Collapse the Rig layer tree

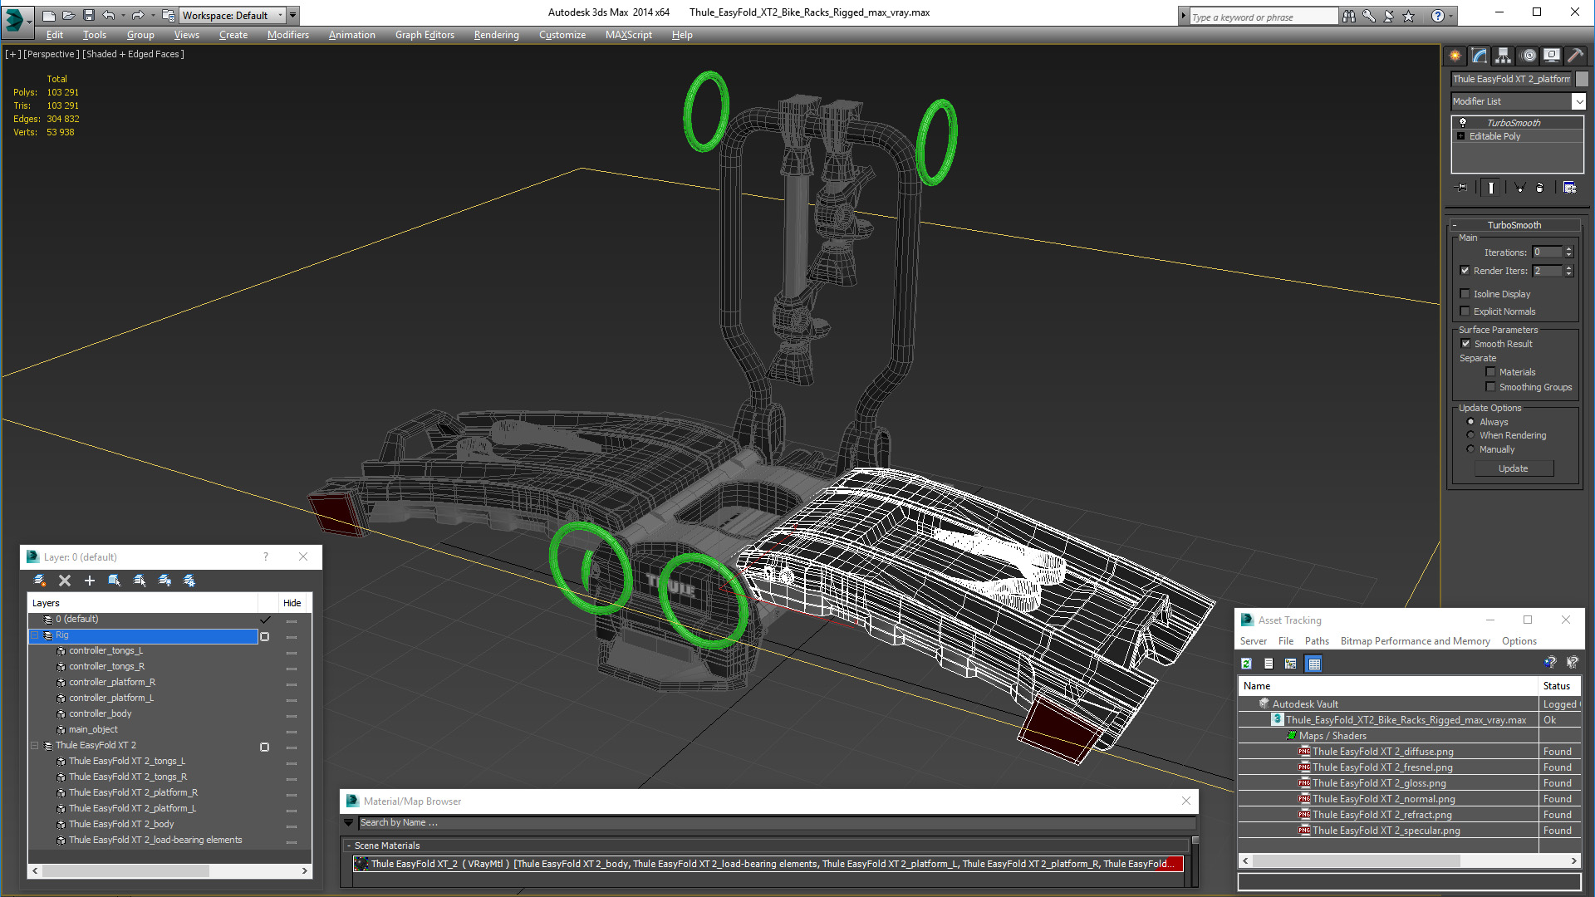click(35, 635)
